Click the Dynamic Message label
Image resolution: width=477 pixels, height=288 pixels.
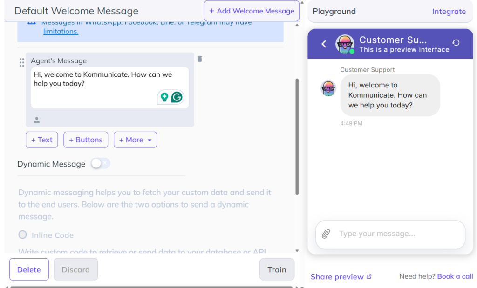coord(51,164)
